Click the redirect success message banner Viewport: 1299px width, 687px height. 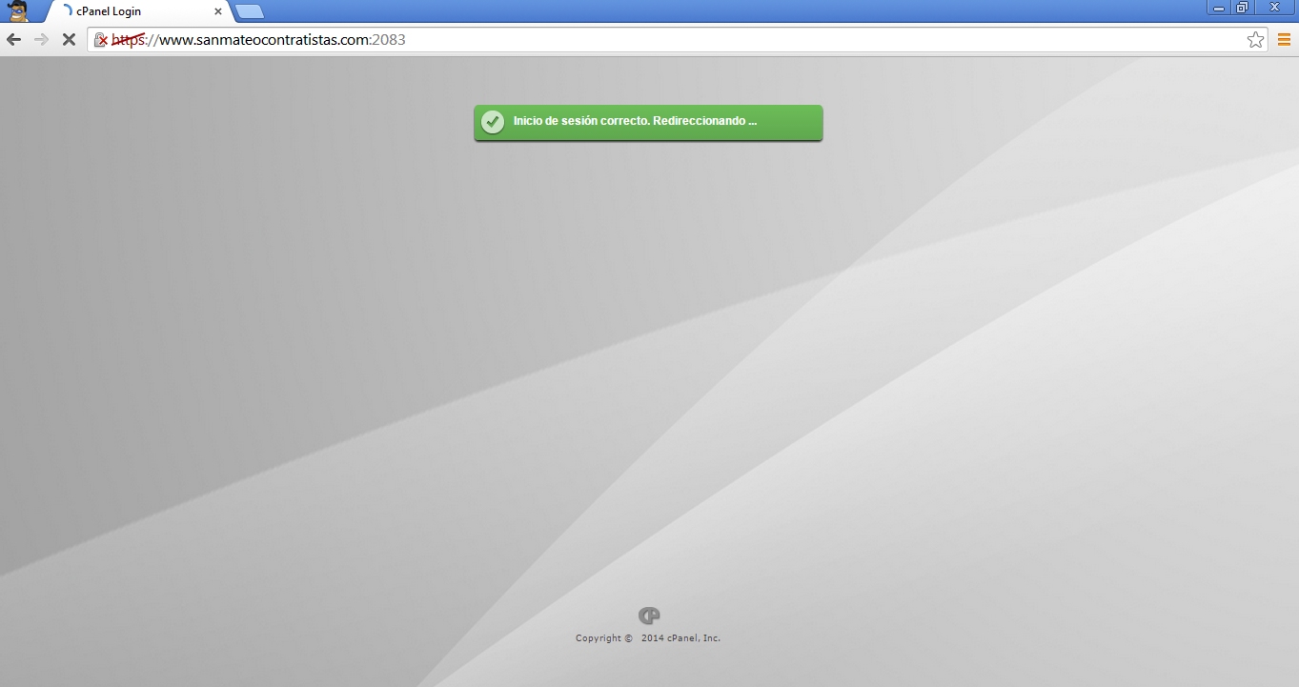(648, 122)
